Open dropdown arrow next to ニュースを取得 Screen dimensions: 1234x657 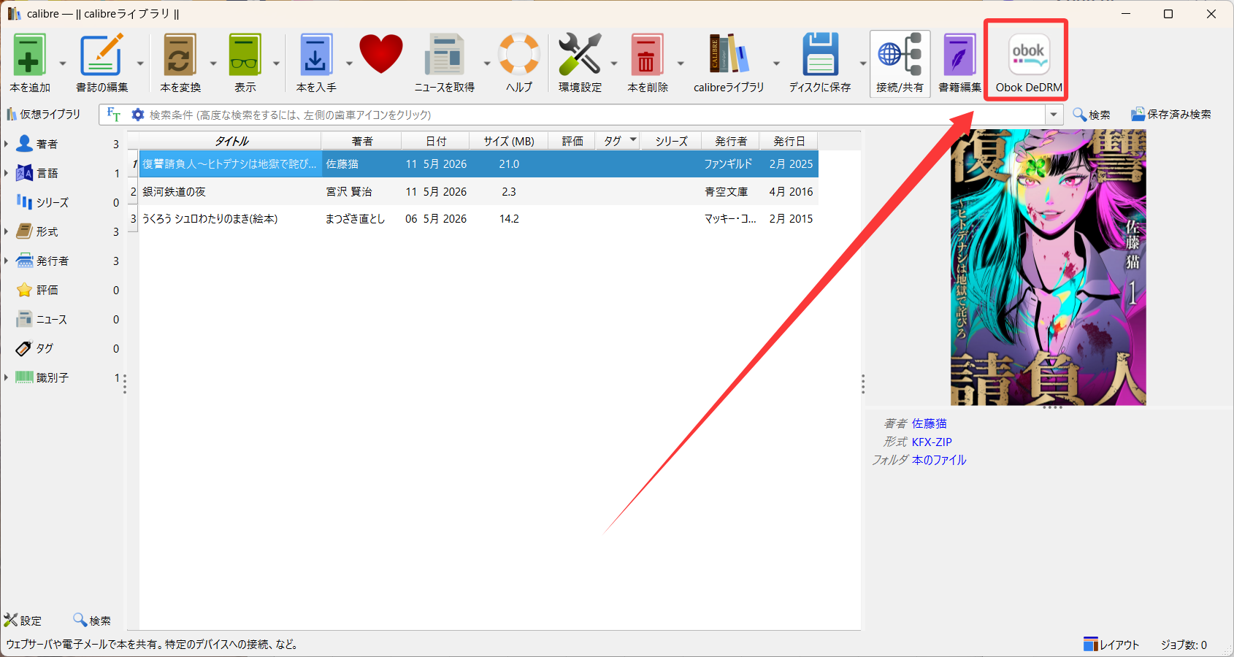pyautogui.click(x=487, y=64)
